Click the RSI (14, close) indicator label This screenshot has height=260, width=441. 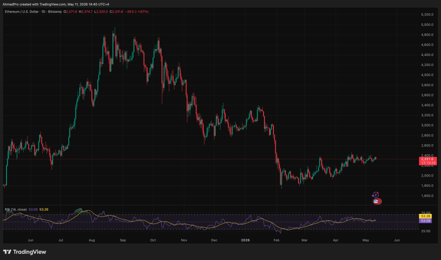16,209
